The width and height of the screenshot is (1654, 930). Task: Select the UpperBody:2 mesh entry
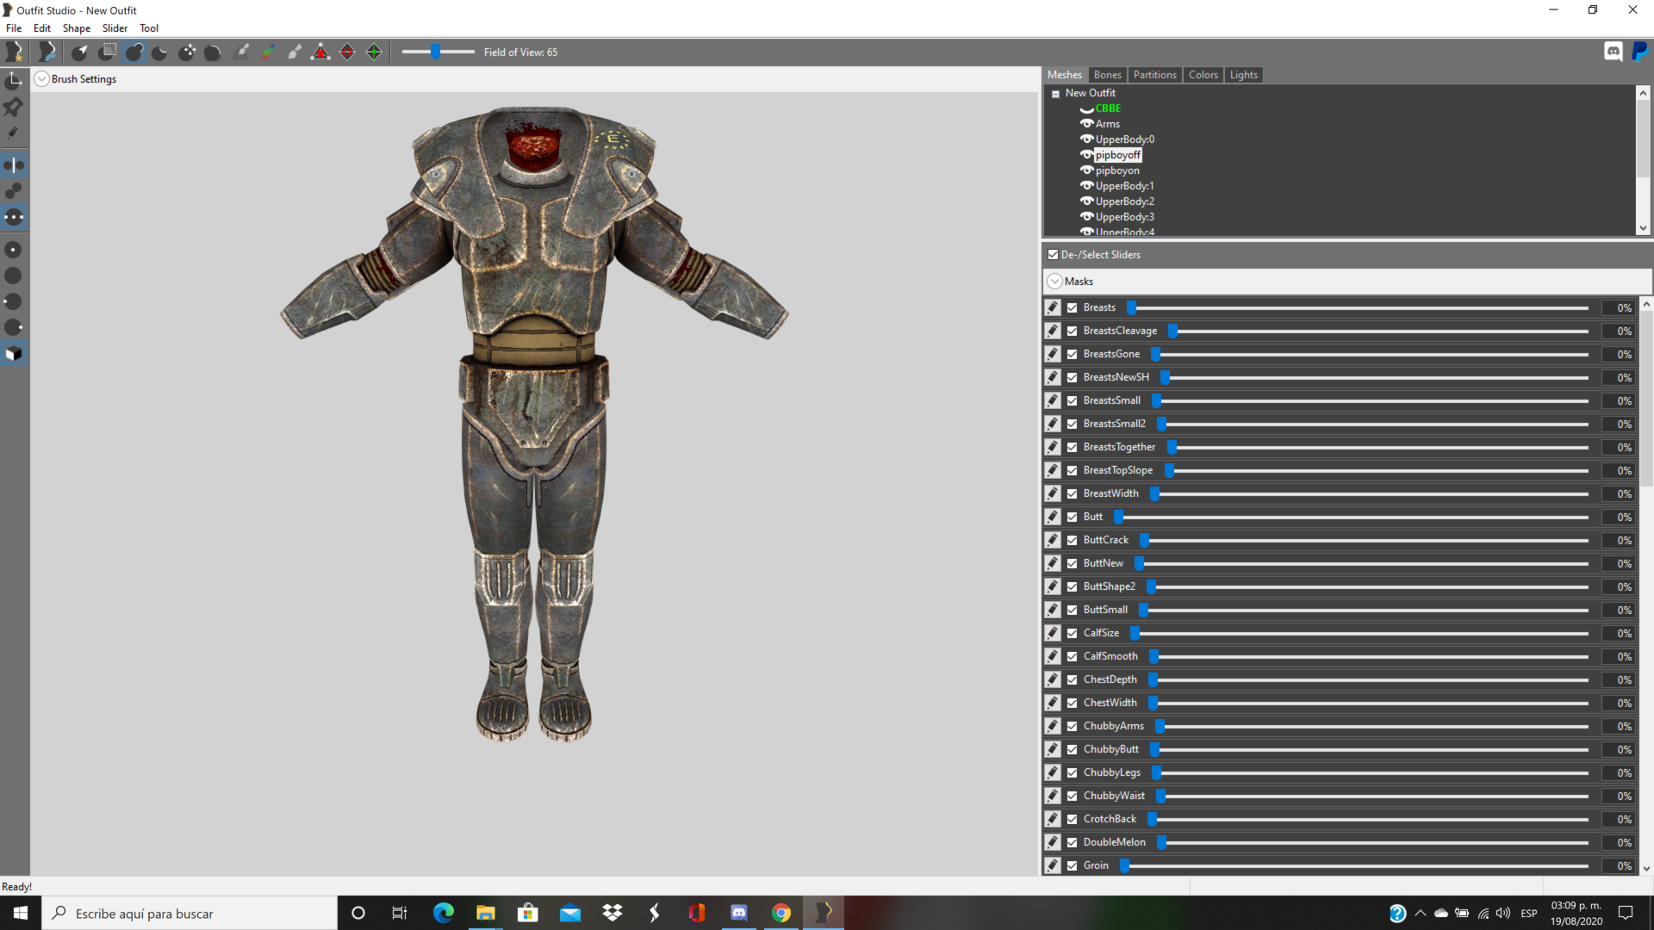(1124, 201)
